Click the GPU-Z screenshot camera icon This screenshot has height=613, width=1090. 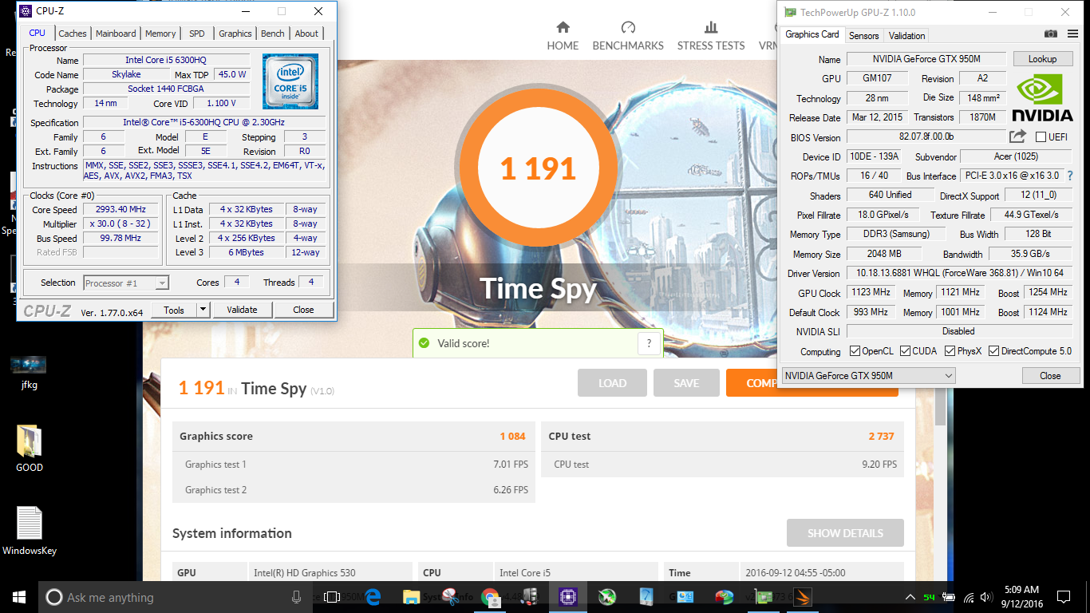(x=1051, y=34)
